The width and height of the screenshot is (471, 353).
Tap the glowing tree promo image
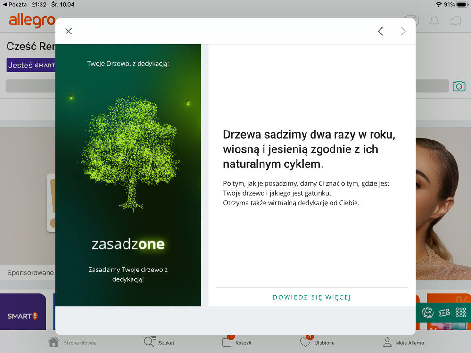click(x=128, y=175)
